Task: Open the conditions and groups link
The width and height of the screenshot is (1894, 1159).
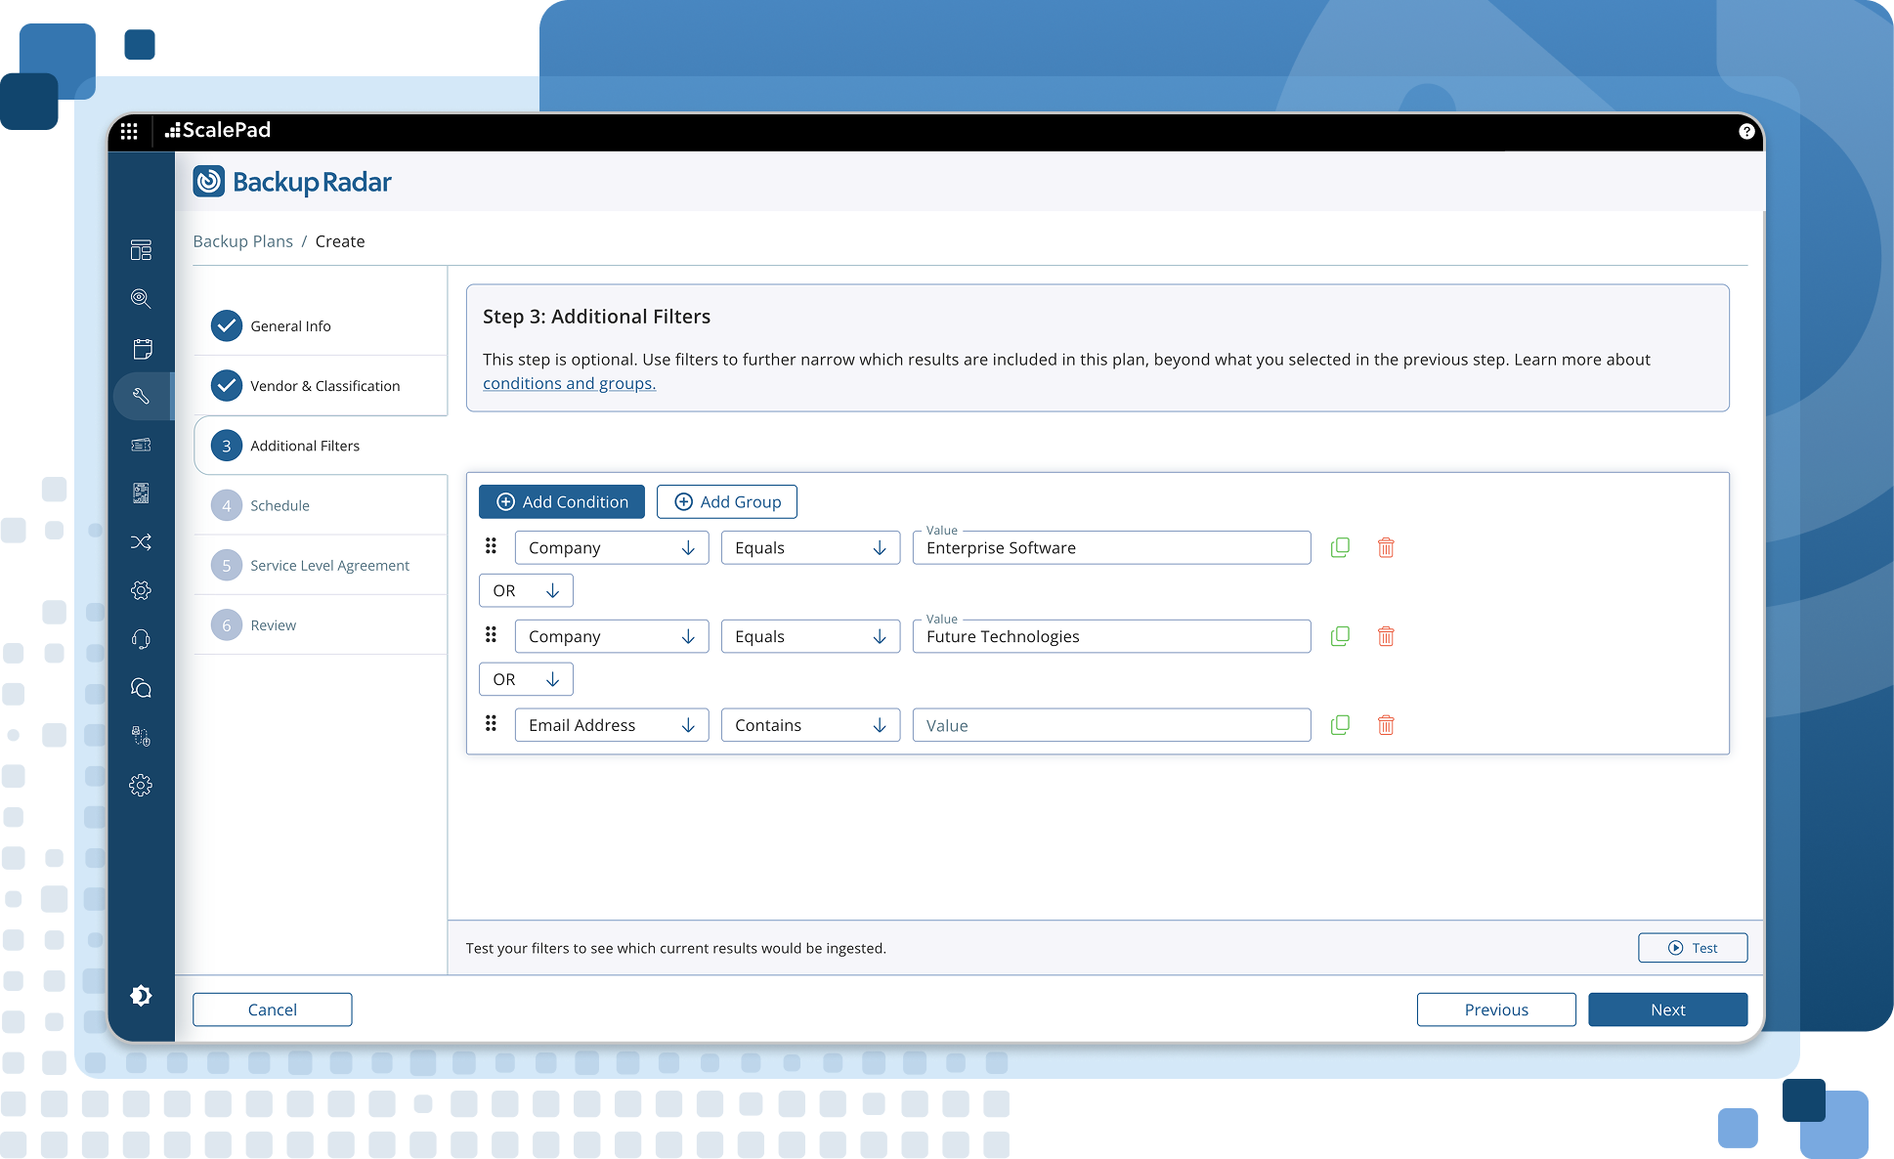Action: pyautogui.click(x=569, y=384)
